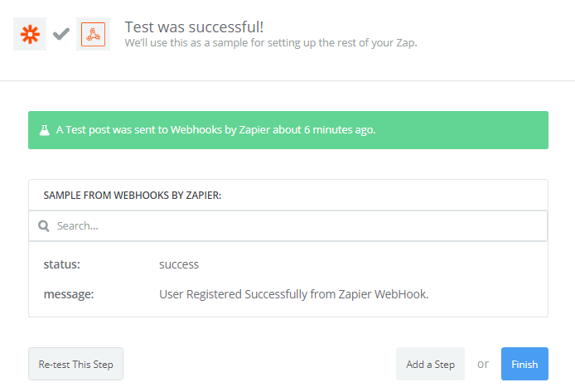Click '6 minutes ago' in the green banner
The image size is (575, 392).
point(340,130)
